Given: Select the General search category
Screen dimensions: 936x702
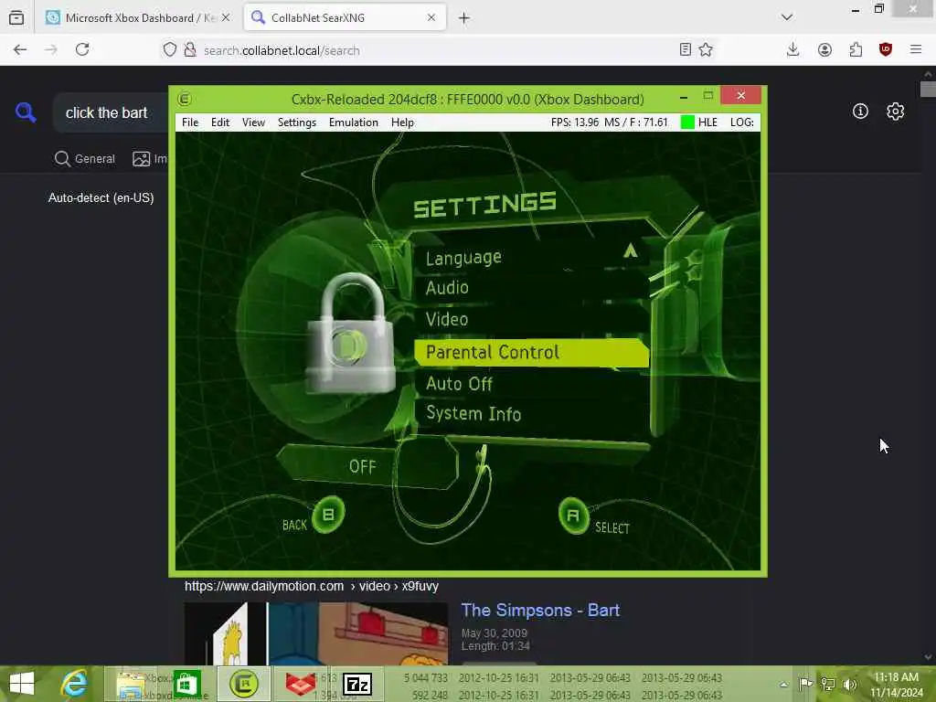Looking at the screenshot, I should 85,159.
